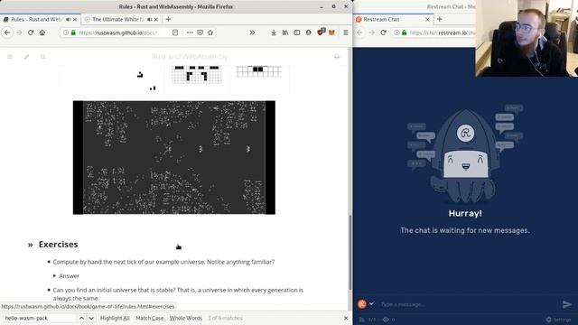
Task: Open the page actions three-dot menu
Action: point(190,32)
